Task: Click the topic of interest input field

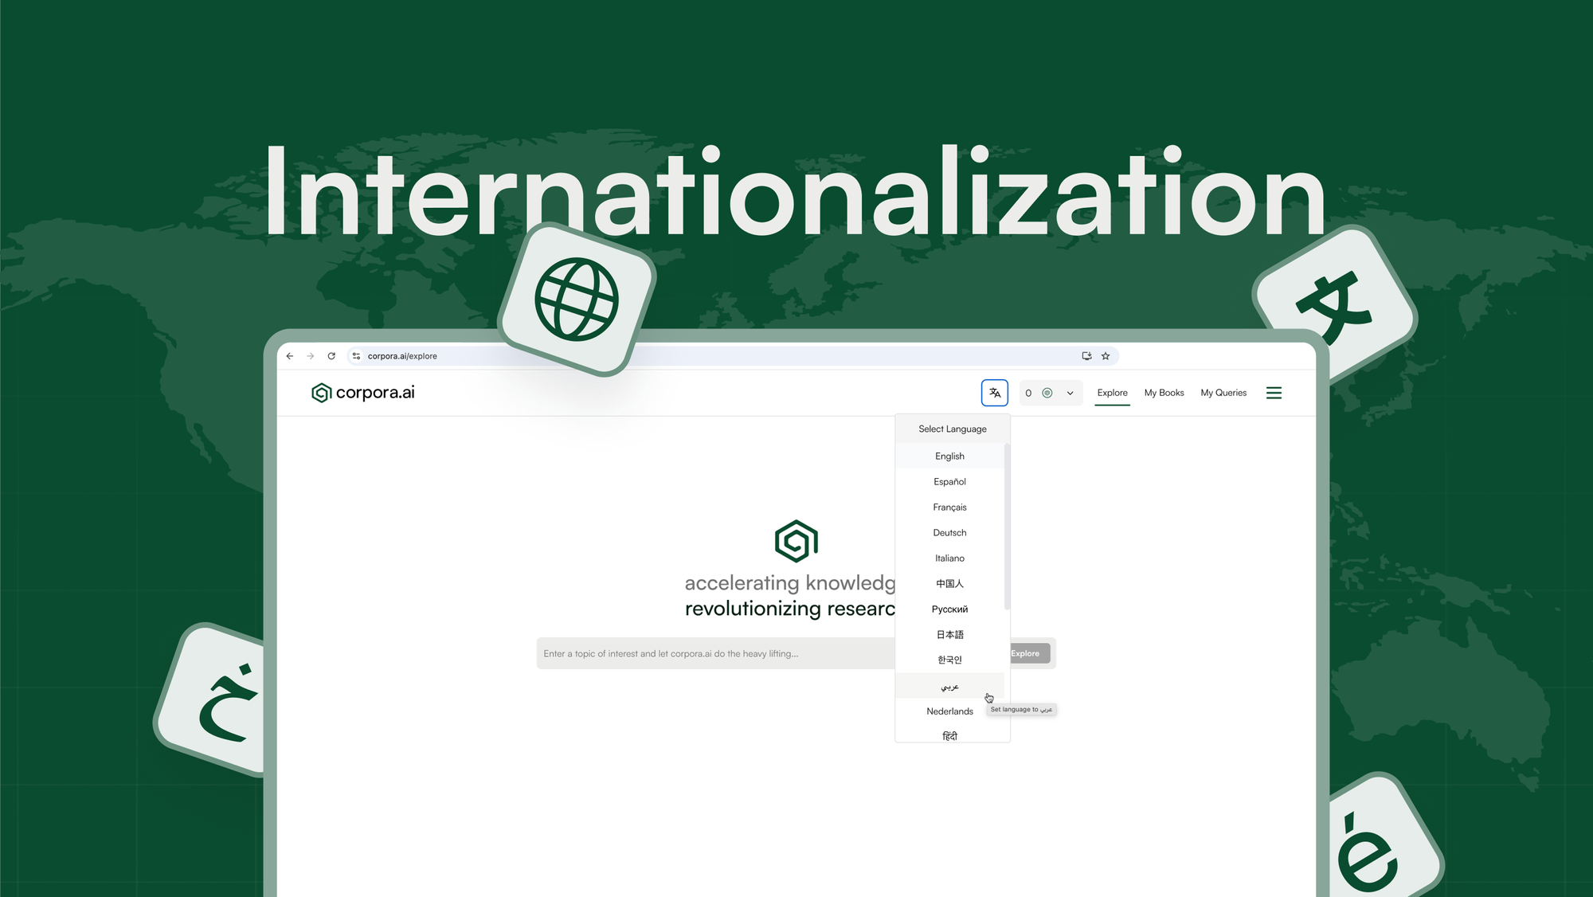Action: coord(713,653)
